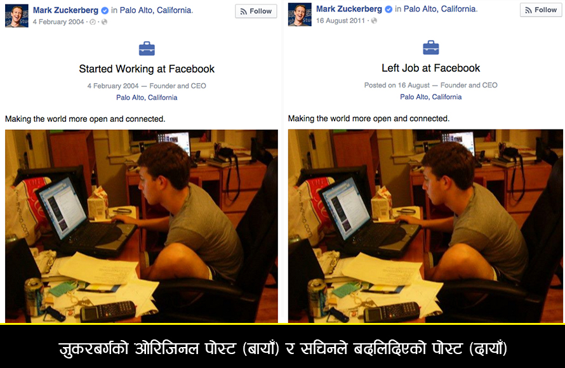Click briefcase icon above Started Working at Facebook

(147, 49)
